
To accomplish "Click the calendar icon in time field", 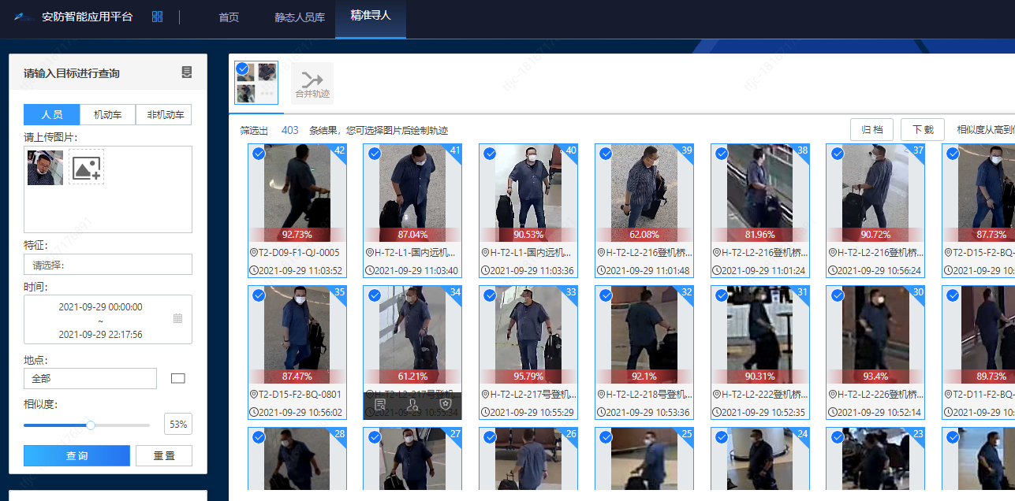I will pos(177,318).
